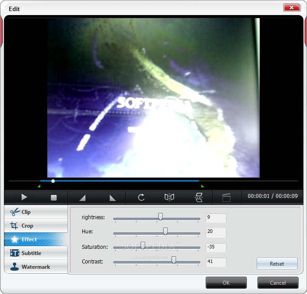Viewport: 307px width, 294px height.
Task: Click the Brightness value field showing 9
Action: 216,218
